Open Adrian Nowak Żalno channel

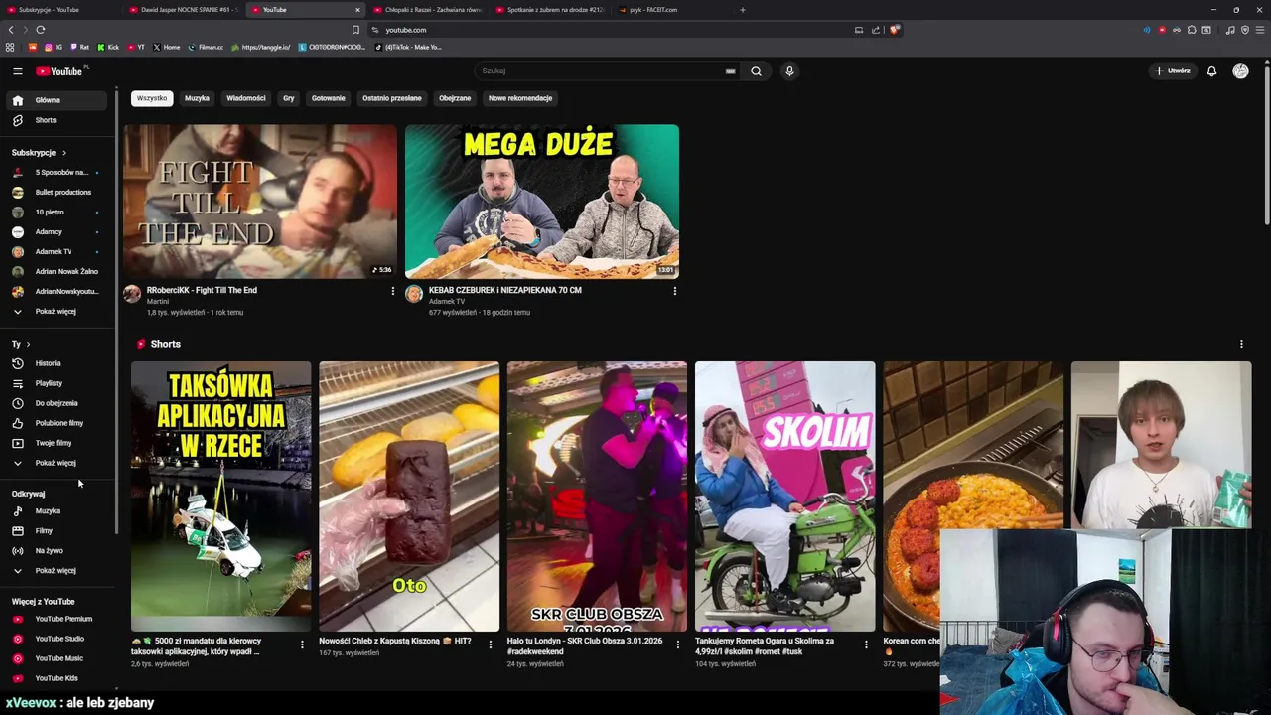coord(56,271)
